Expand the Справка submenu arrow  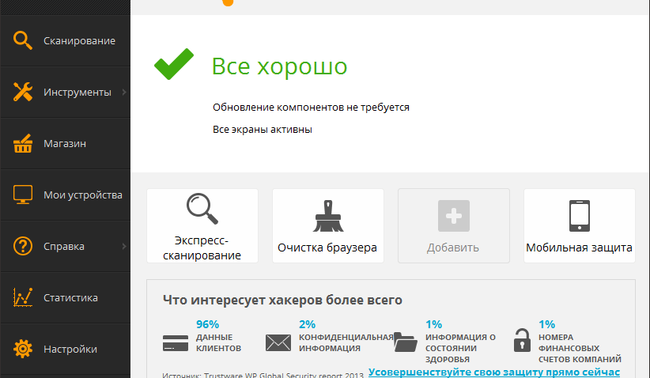pyautogui.click(x=124, y=246)
